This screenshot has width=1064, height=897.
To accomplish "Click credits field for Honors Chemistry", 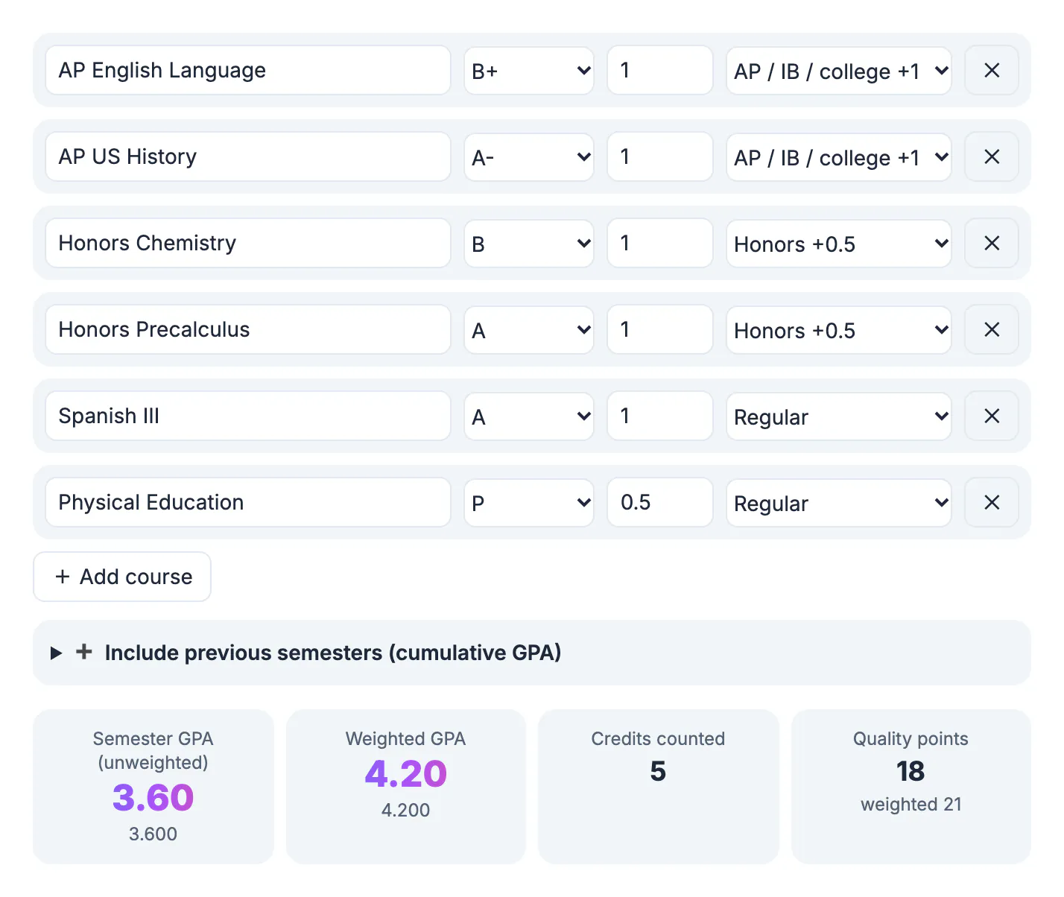I will 660,243.
